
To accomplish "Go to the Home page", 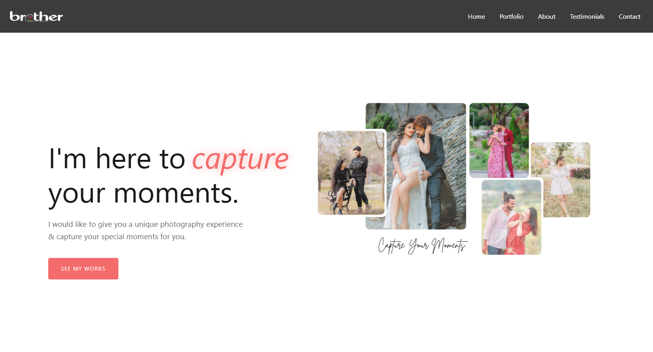I will 476,16.
